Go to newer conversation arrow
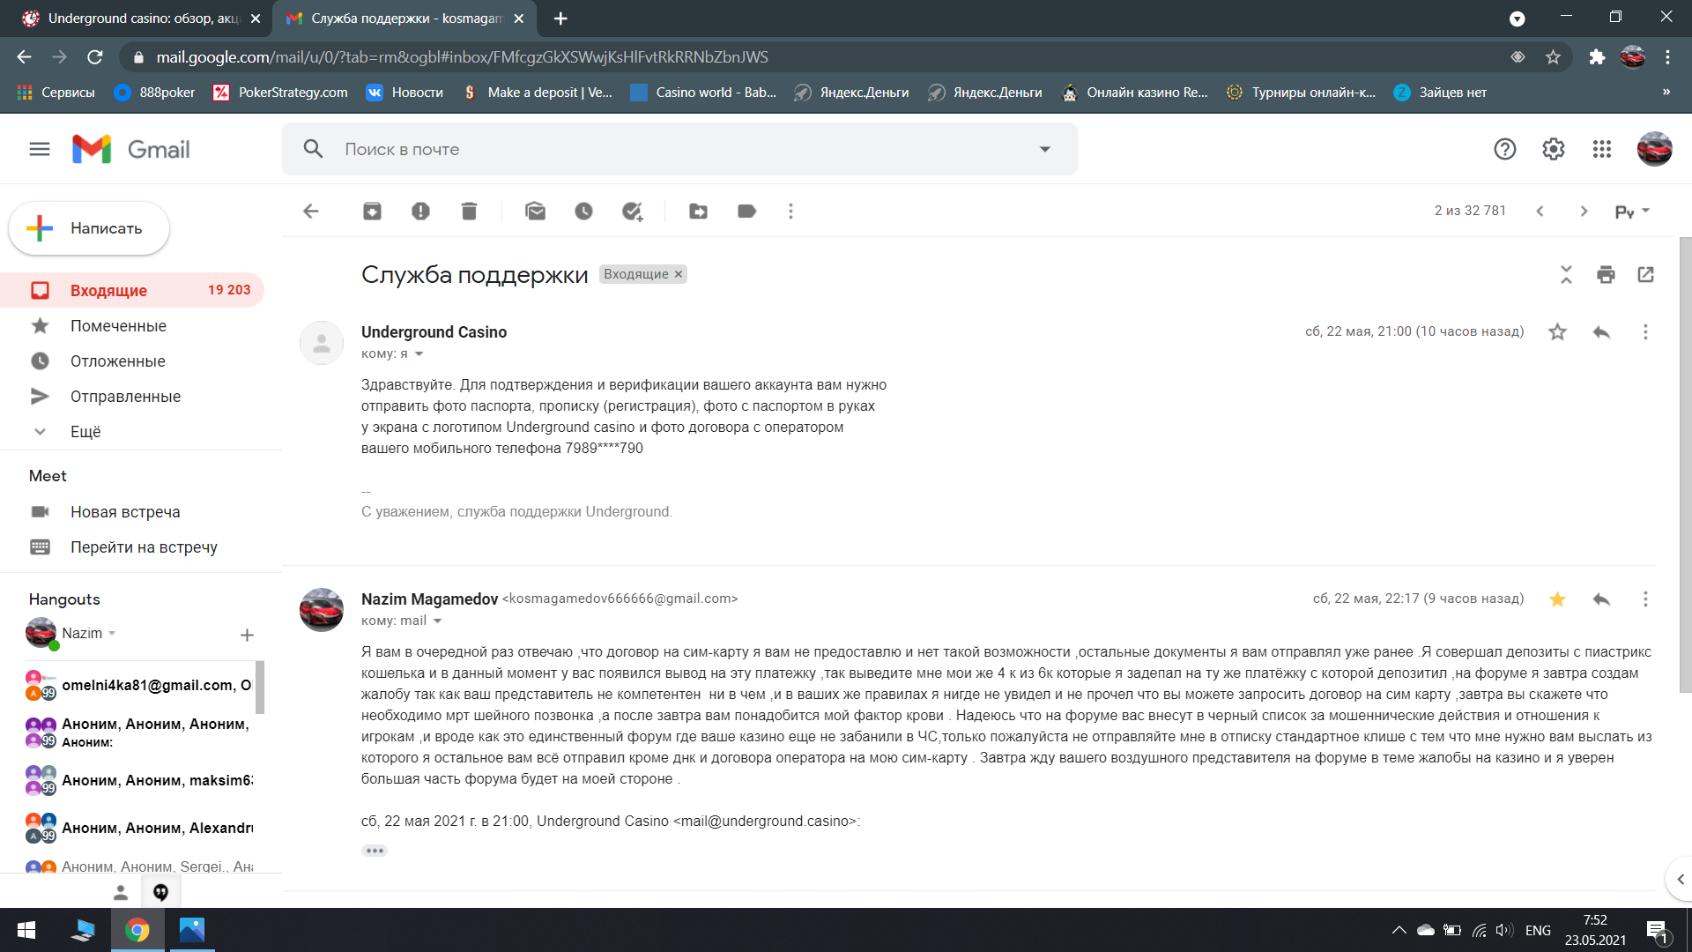Screen dimensions: 1692x952 (1540, 211)
